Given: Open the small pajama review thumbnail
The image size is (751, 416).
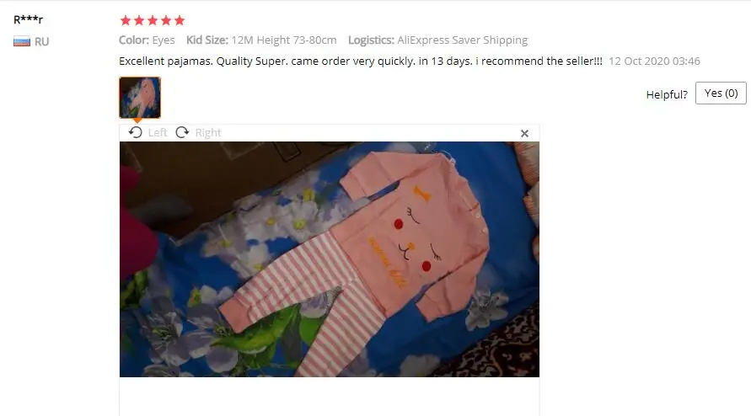Looking at the screenshot, I should click(140, 98).
